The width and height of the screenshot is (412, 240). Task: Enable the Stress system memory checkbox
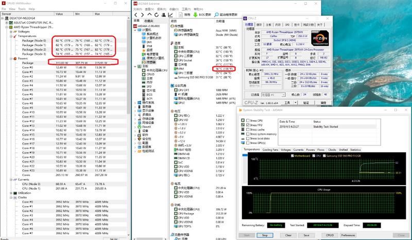coord(248,134)
